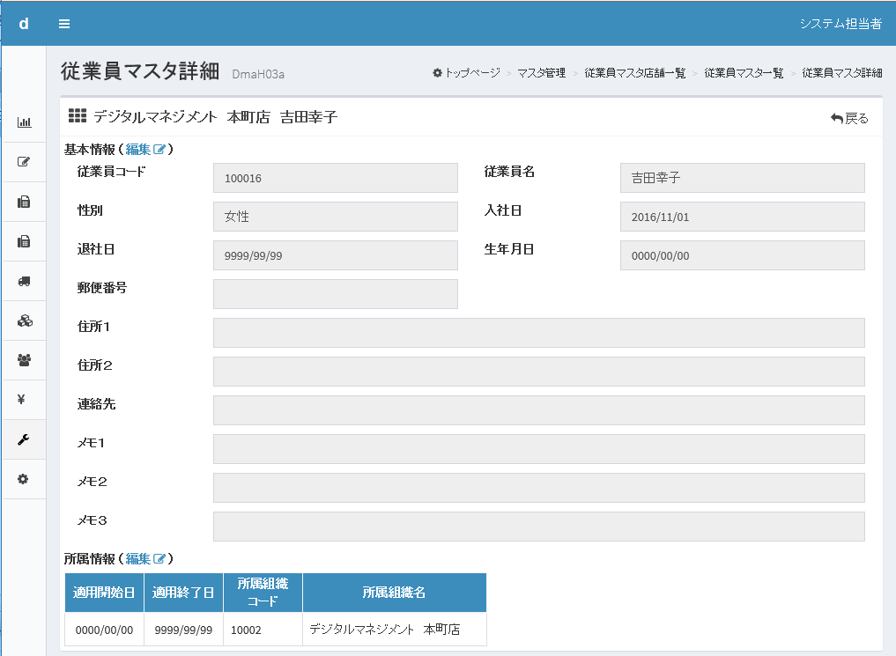Go to 従業員マスタ店舗一覧 breadcrumb

(x=634, y=72)
